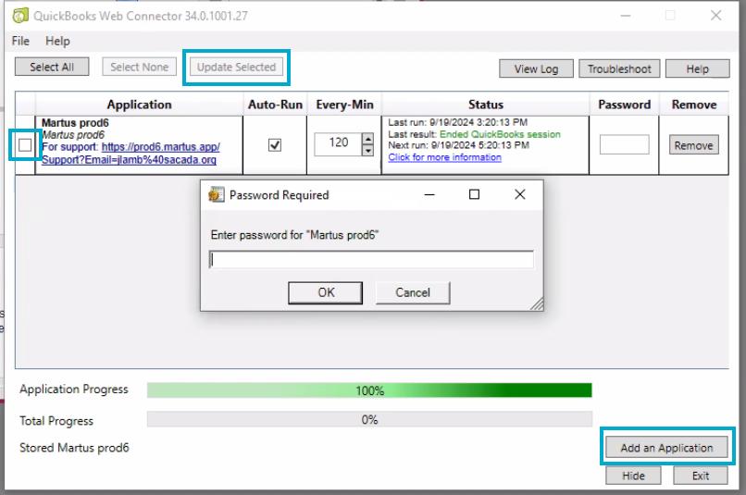
Task: Click the 'Next run: 9/19/2024 5:20:13 PM' text
Action: (459, 145)
